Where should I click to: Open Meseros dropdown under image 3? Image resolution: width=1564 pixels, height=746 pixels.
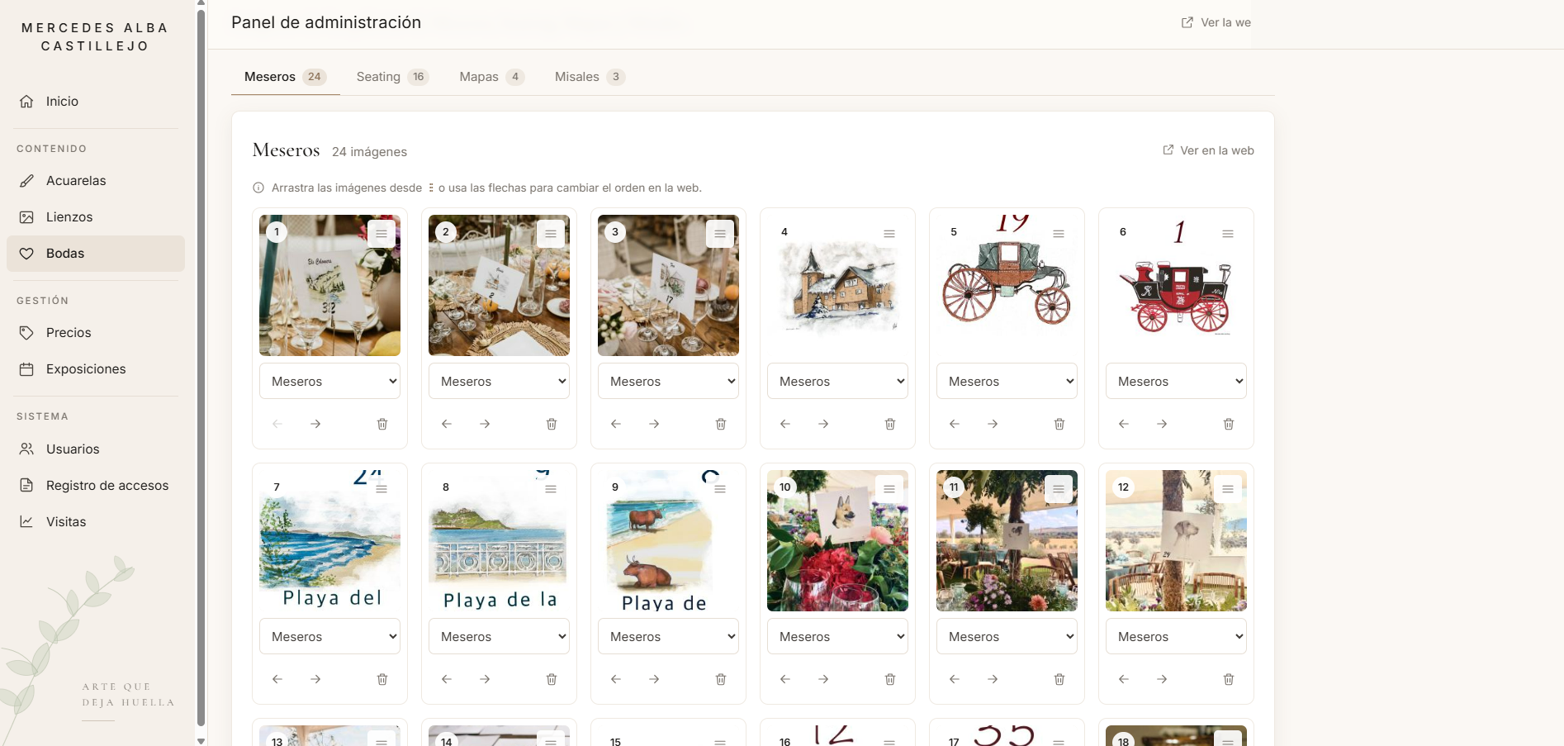[668, 381]
